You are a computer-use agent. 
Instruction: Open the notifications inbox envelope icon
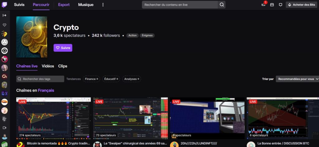[x=272, y=5]
